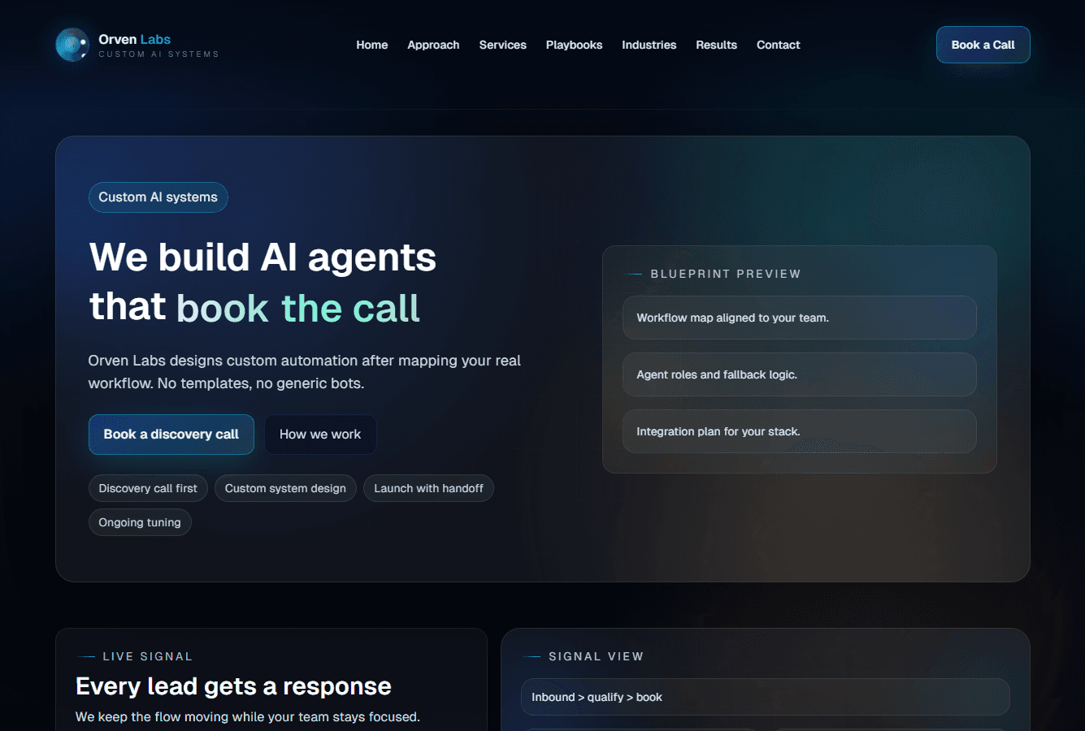The height and width of the screenshot is (731, 1085).
Task: Select the Custom system design chip
Action: [285, 488]
